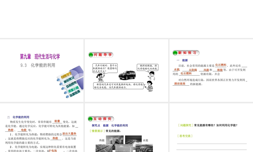Click the red answer '清洁高效'
The image size is (253, 152).
pos(180,84)
